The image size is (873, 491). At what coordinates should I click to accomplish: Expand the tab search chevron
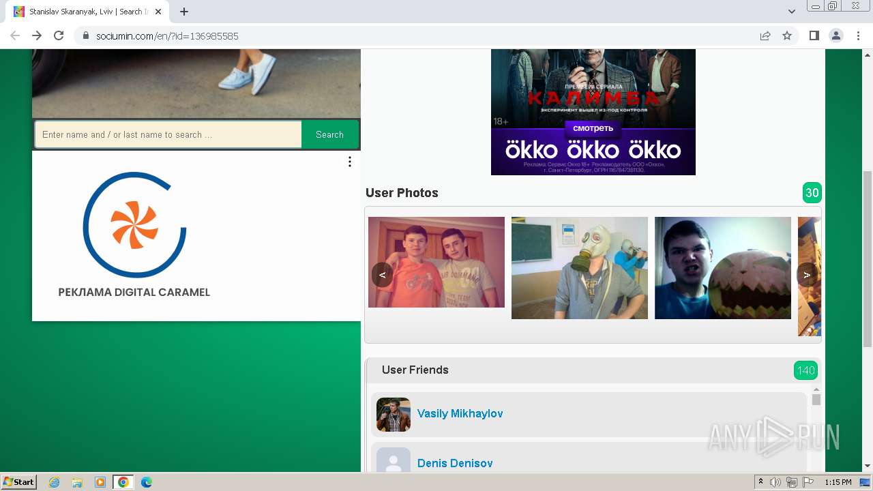pyautogui.click(x=792, y=12)
